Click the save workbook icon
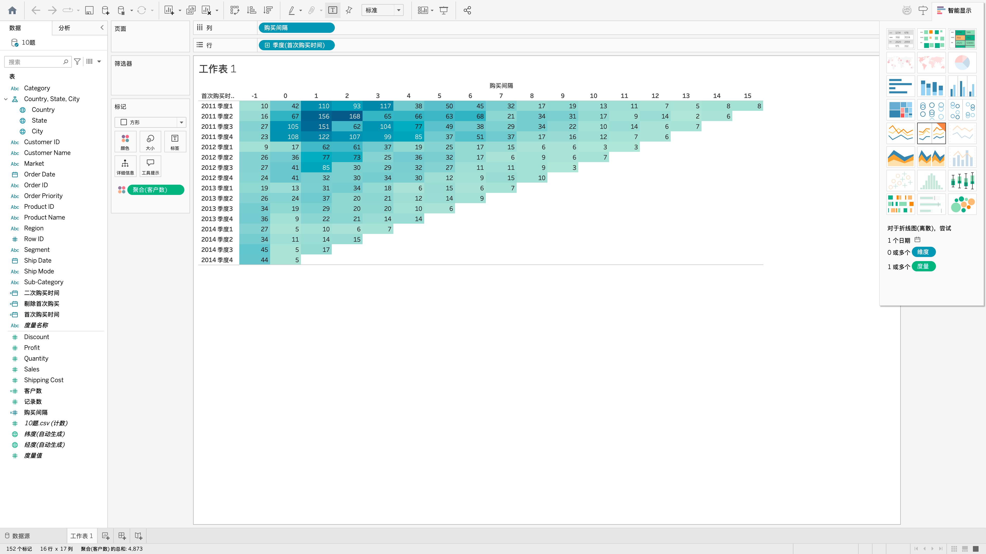Screen dimensions: 986x554 [x=89, y=10]
